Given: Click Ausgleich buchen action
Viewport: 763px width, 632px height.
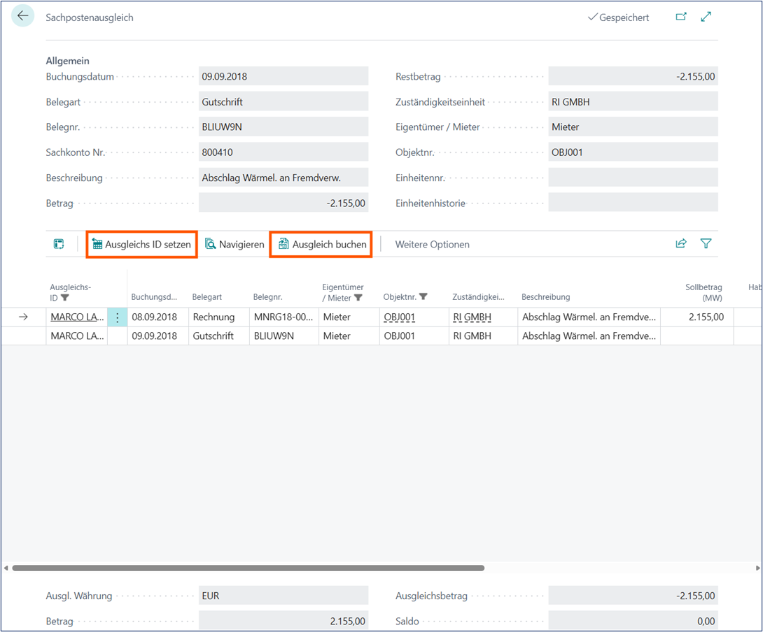Looking at the screenshot, I should pyautogui.click(x=322, y=245).
